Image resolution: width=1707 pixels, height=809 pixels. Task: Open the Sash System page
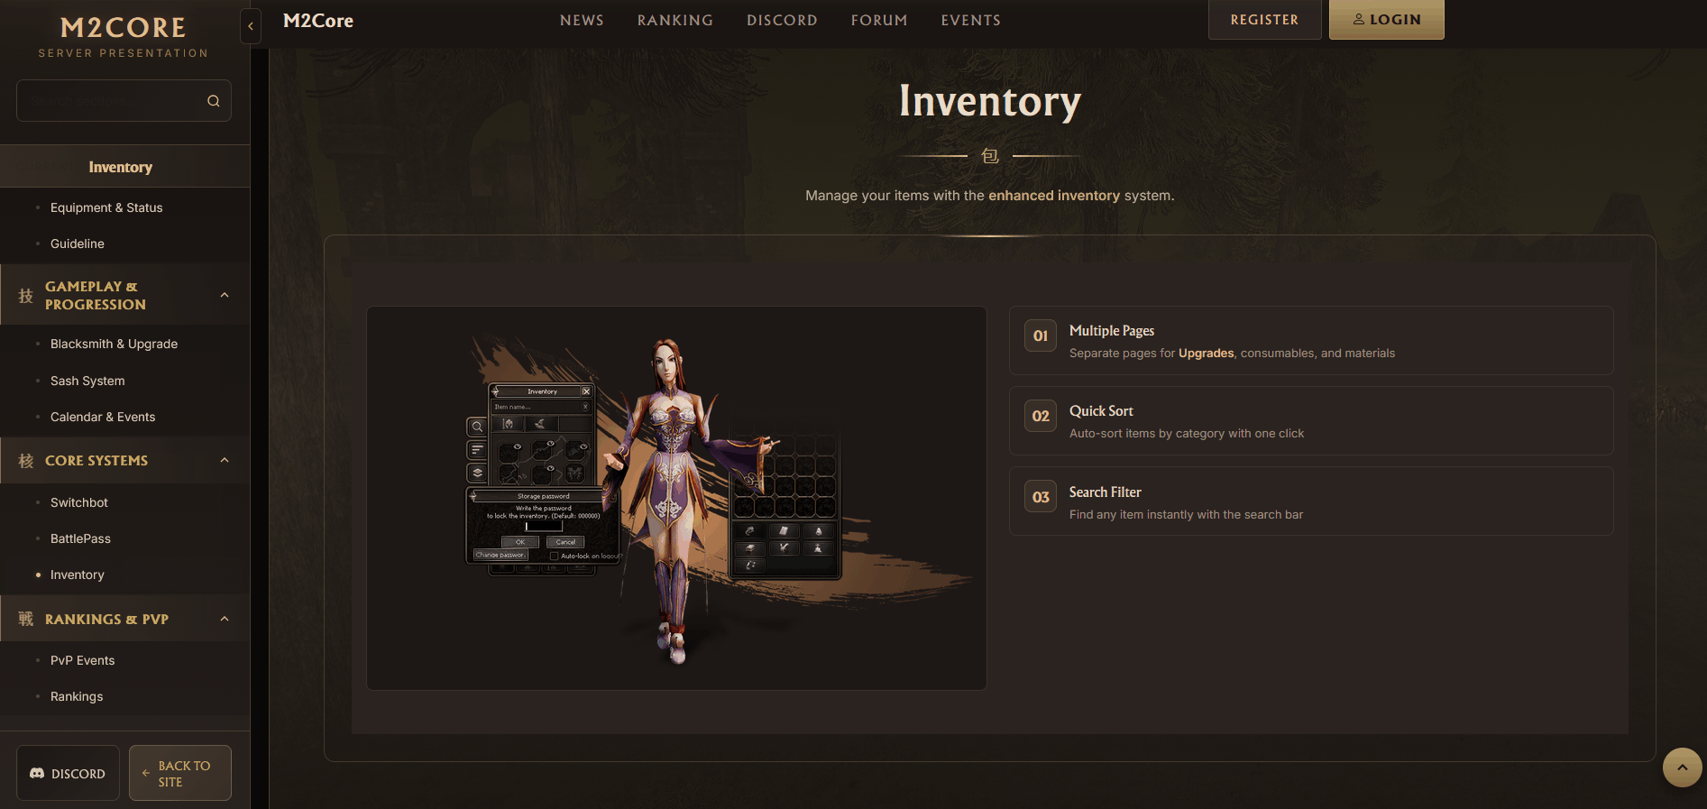[87, 381]
